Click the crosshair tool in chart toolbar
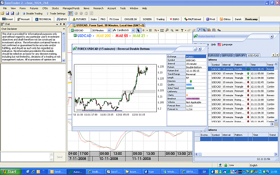This screenshot has width=280, height=175. point(143,30)
